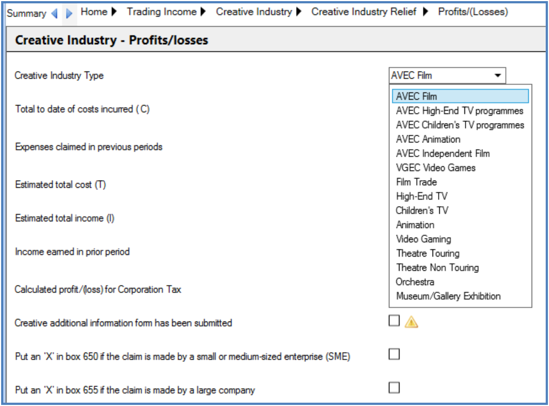Click Calculated profit/(loss) for Corporation Tax label
The height and width of the screenshot is (406, 549).
(x=98, y=290)
